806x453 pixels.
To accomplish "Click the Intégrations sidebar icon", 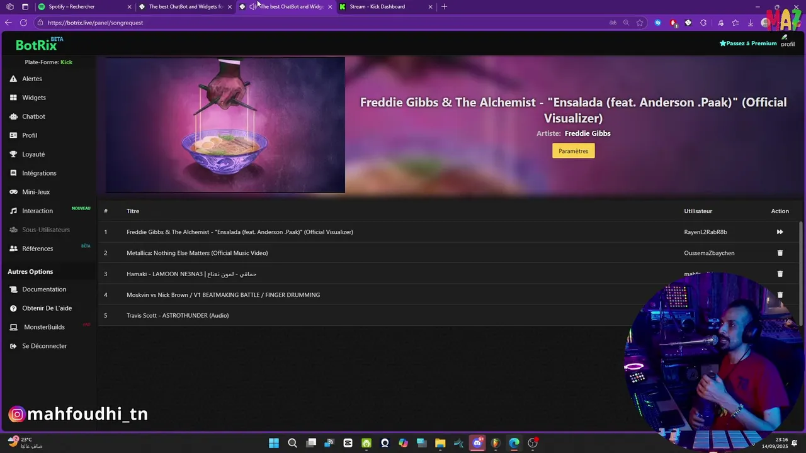I will point(13,173).
